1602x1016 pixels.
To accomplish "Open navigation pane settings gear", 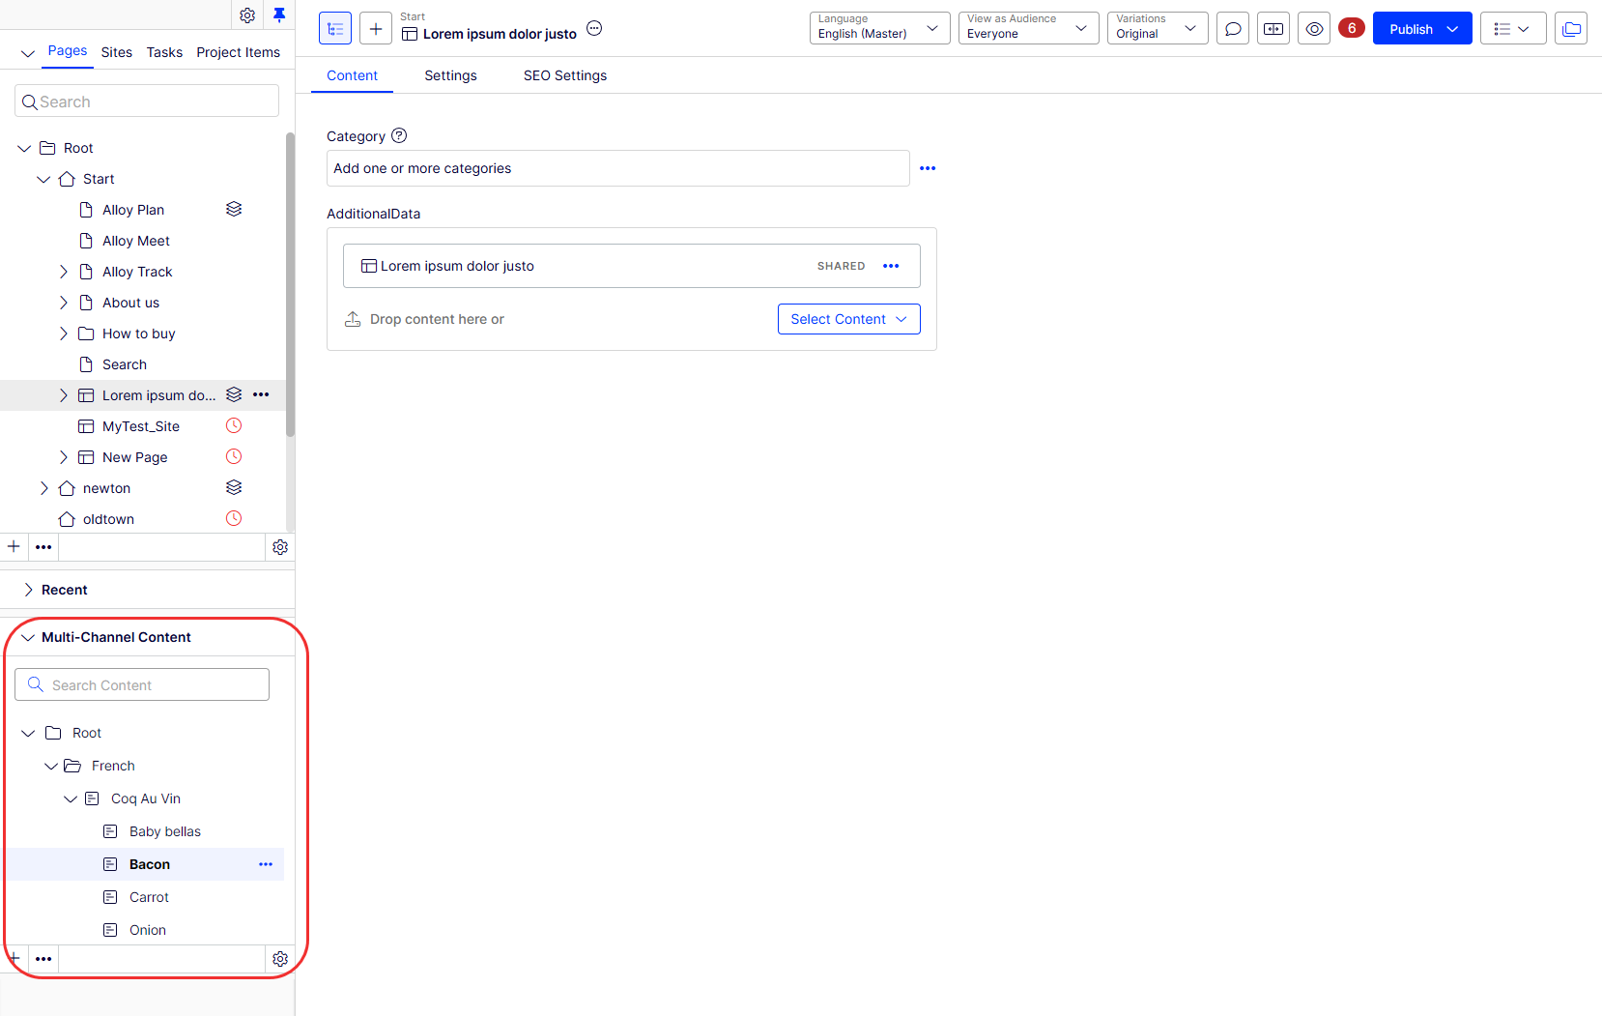I will click(247, 15).
